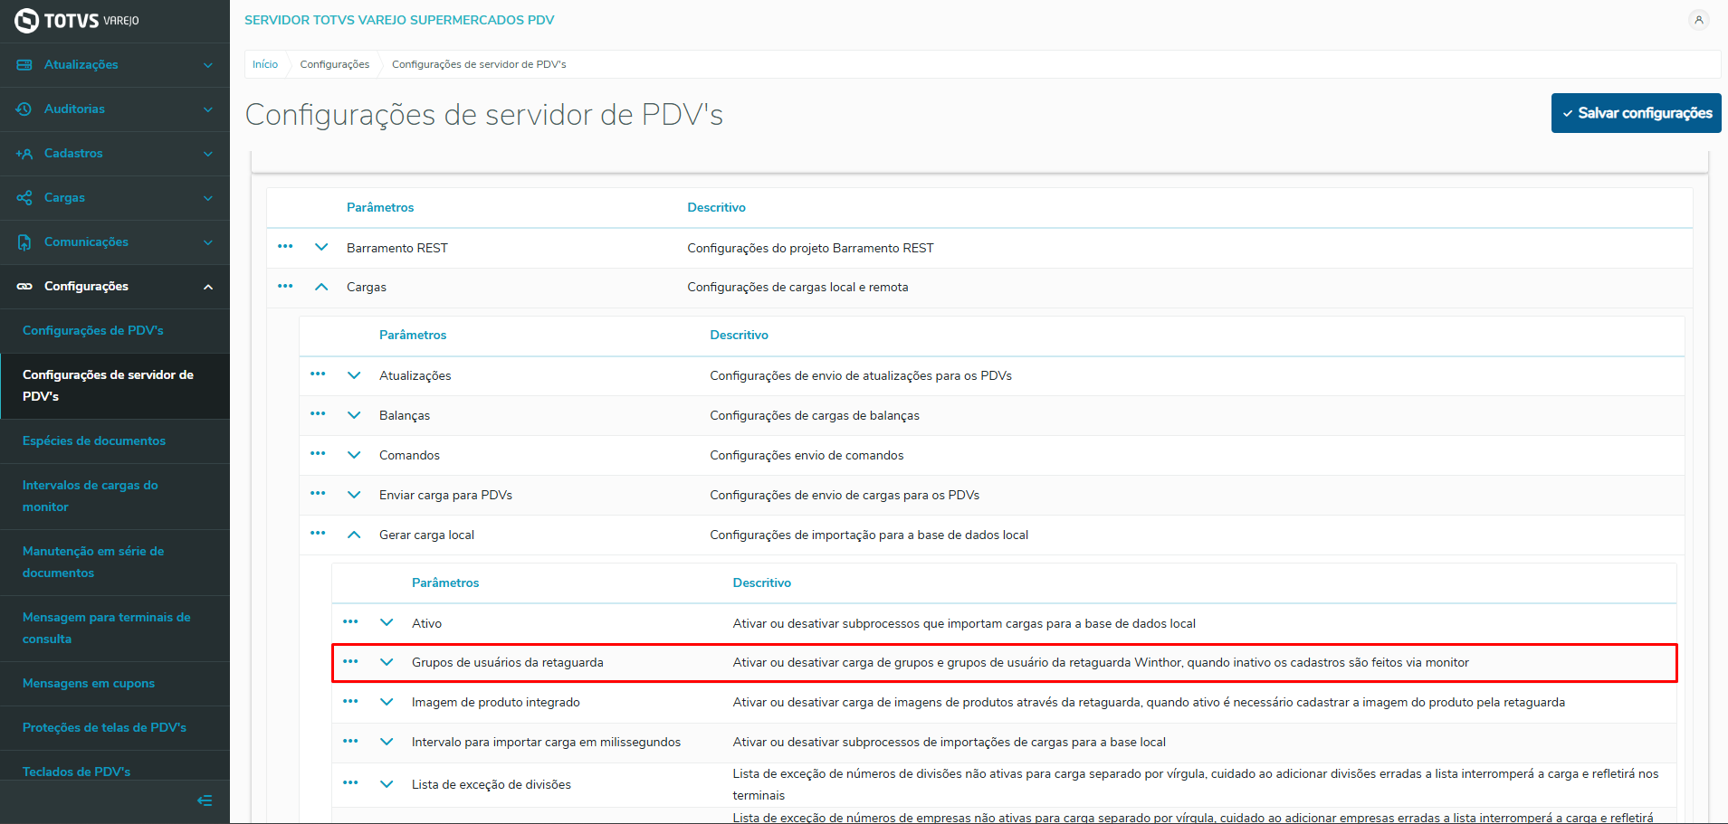Open options dots for Ativo row

(x=350, y=622)
